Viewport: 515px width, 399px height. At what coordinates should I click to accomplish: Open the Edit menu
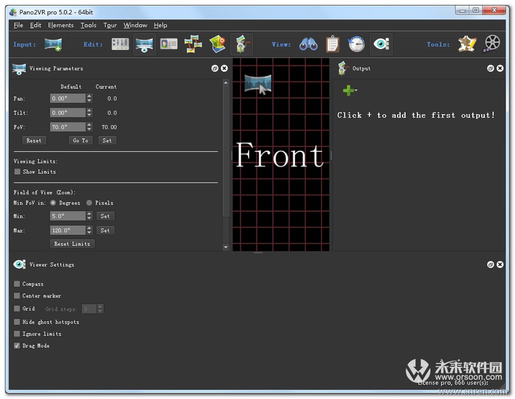click(x=35, y=25)
